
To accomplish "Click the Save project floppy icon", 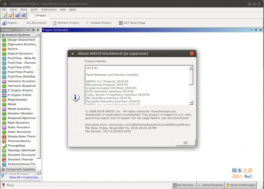I will [17, 15].
